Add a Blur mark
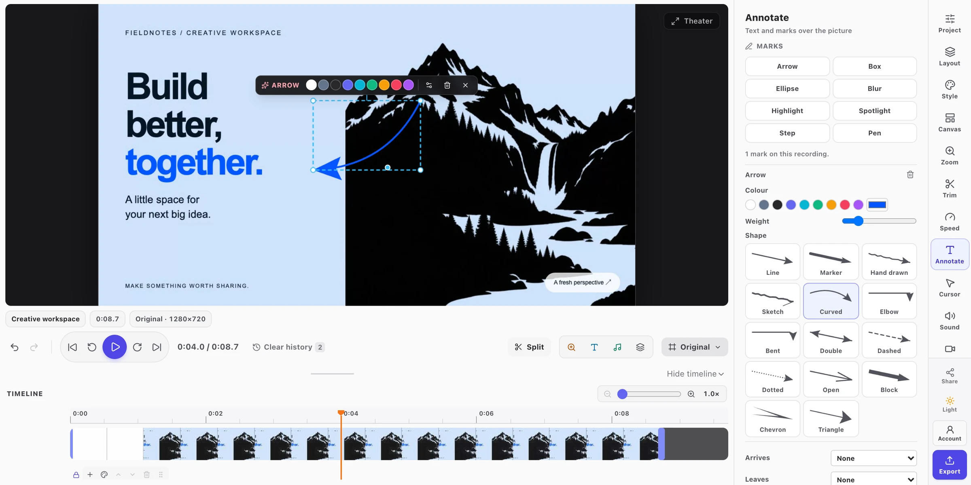This screenshot has height=485, width=971. coord(874,89)
